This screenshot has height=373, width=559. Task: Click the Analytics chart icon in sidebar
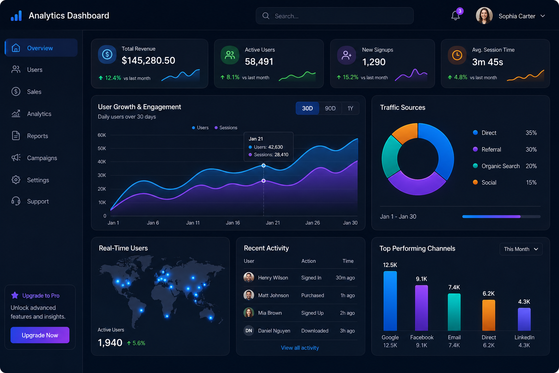[x=16, y=114]
